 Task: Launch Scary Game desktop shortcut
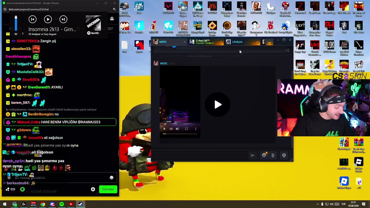(x=315, y=8)
